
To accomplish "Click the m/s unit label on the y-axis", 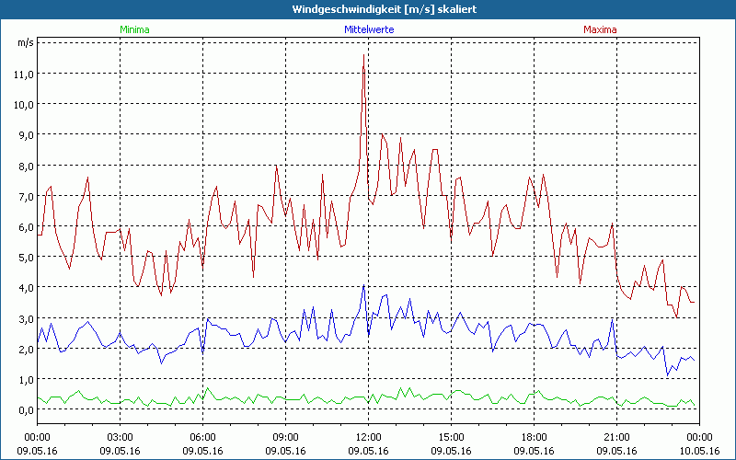I will click(26, 42).
